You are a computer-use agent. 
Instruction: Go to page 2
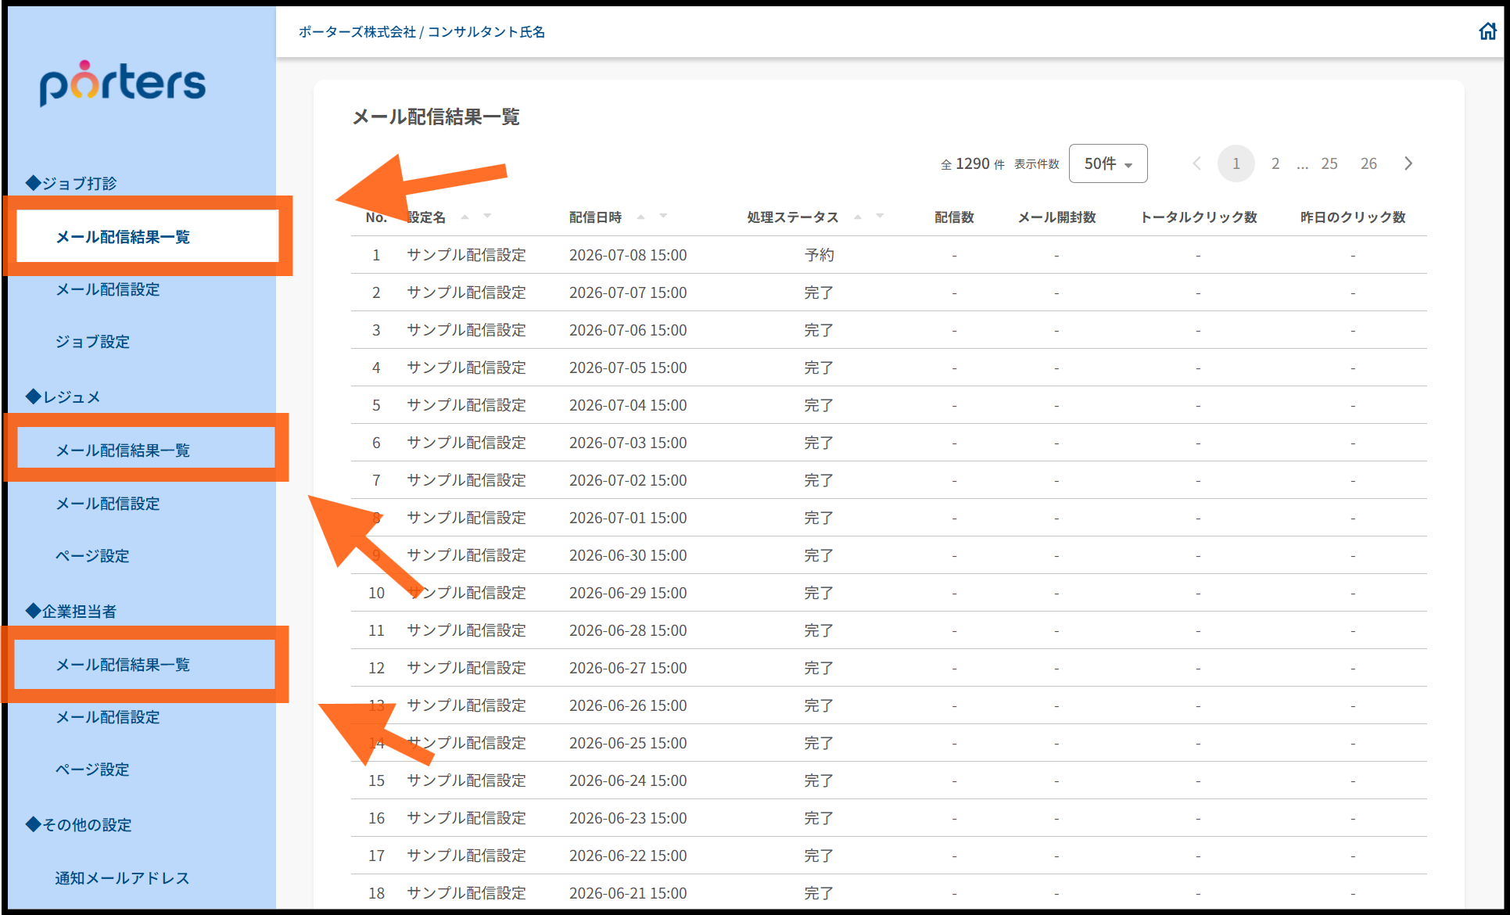click(1275, 163)
